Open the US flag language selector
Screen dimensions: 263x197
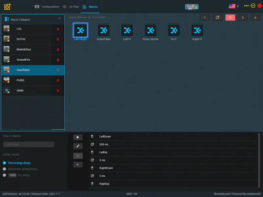point(232,6)
